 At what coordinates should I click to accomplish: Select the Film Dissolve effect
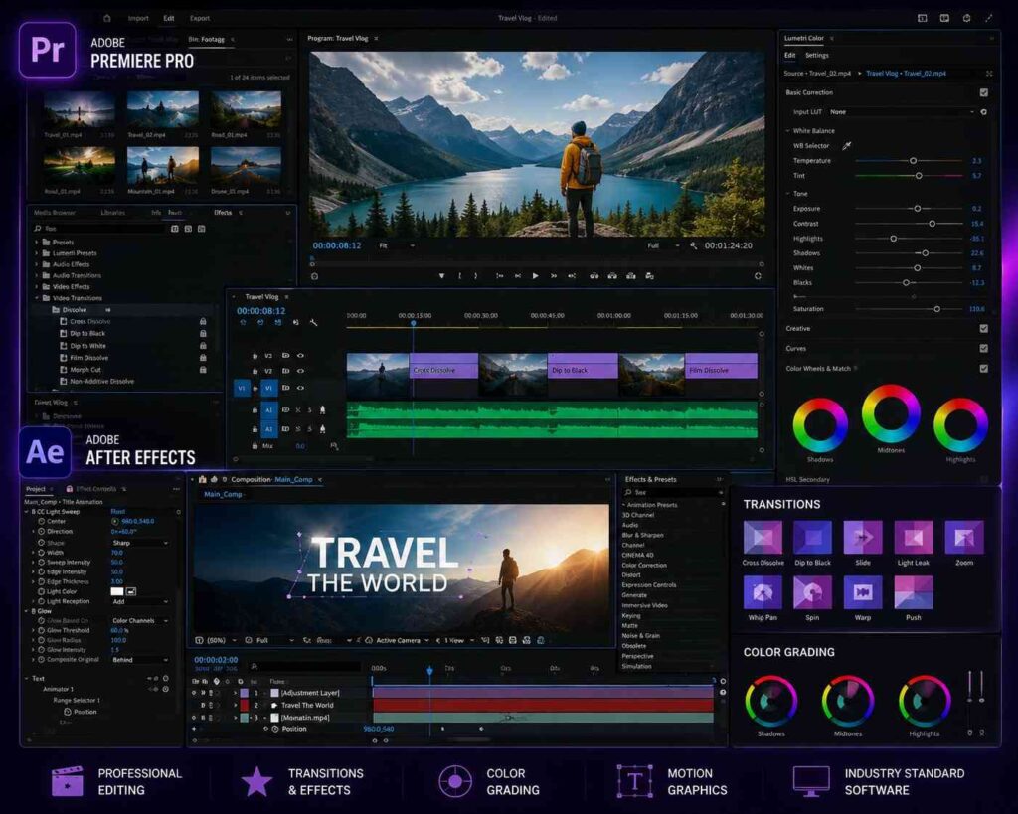(88, 358)
